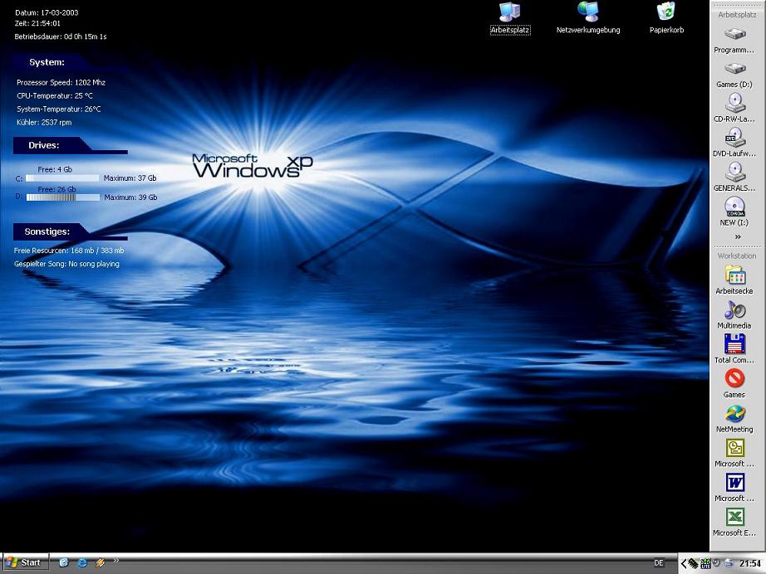This screenshot has height=574, width=766.
Task: Open the Start menu
Action: [26, 562]
